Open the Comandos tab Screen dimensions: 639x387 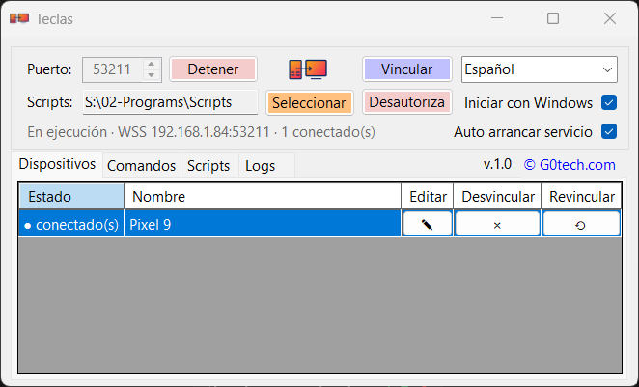pos(142,166)
